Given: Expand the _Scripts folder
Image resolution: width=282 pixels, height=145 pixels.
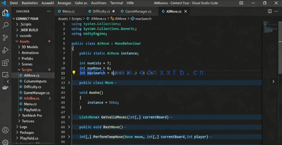Looking at the screenshot, I should pyautogui.click(x=33, y=24).
